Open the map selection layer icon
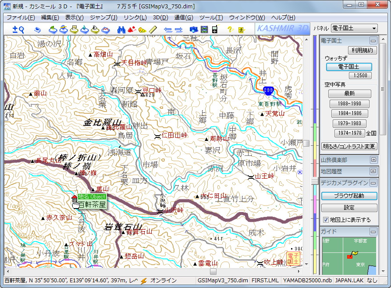 tap(37, 30)
